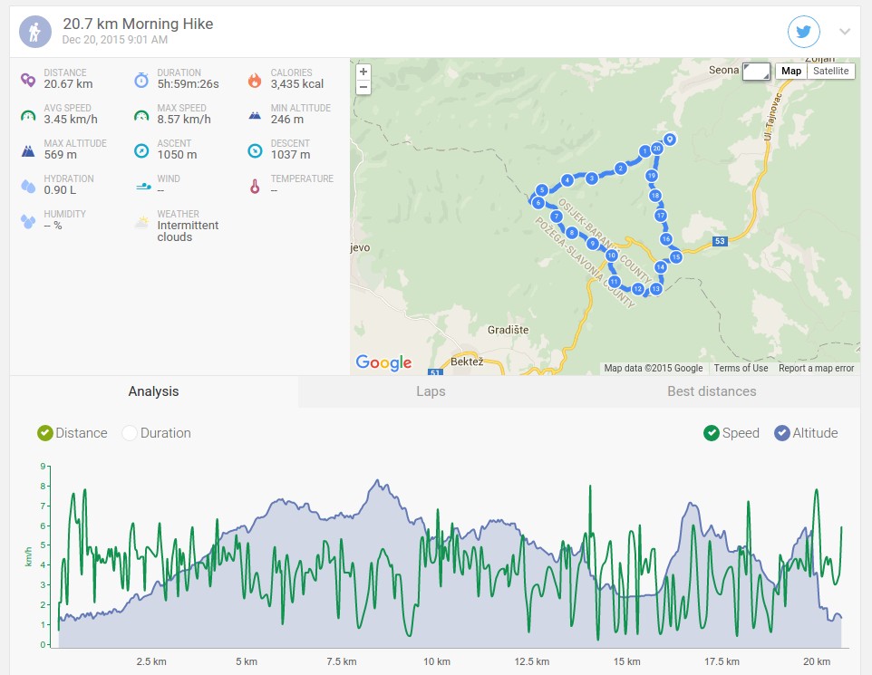The width and height of the screenshot is (872, 675).
Task: Click the Avg Speed gauge icon
Action: (x=28, y=116)
